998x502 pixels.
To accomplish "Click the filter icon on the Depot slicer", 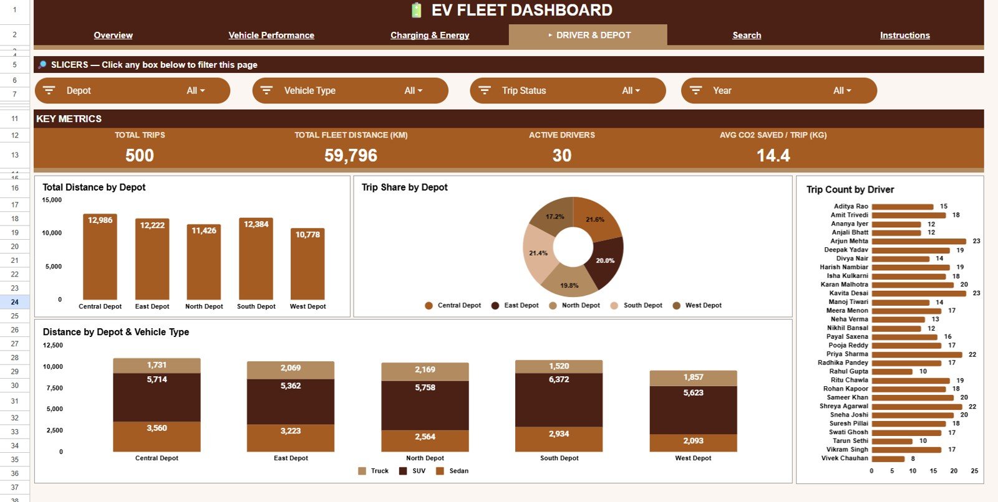I will coord(49,90).
